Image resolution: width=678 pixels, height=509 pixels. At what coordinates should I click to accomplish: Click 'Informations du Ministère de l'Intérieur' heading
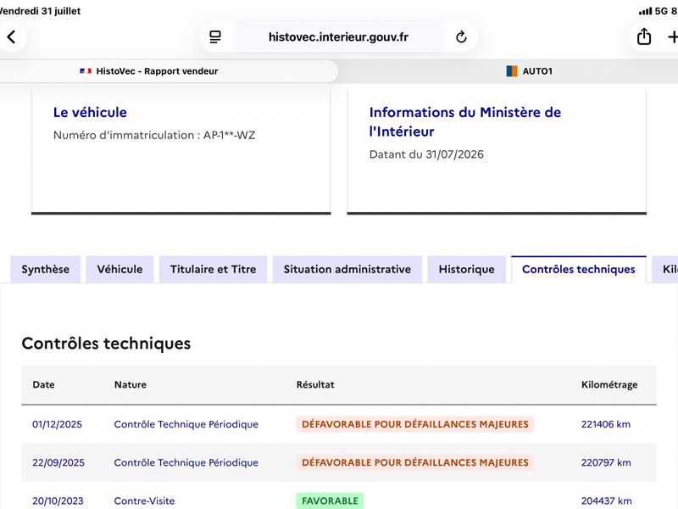click(x=465, y=121)
